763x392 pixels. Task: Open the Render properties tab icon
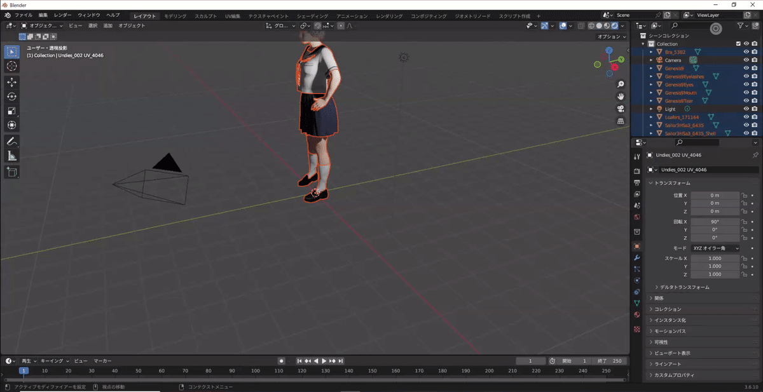pyautogui.click(x=636, y=172)
